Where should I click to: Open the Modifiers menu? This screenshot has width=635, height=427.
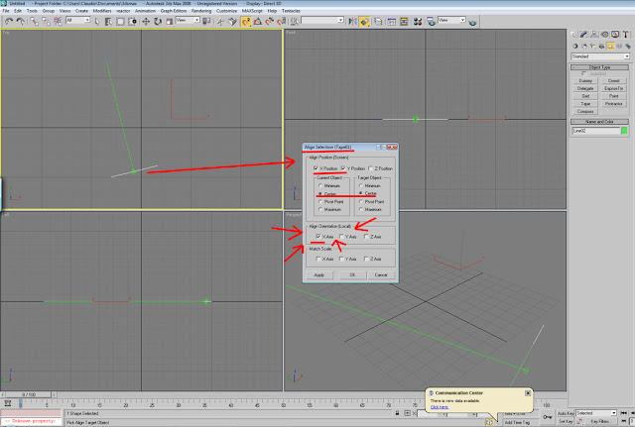click(x=102, y=11)
